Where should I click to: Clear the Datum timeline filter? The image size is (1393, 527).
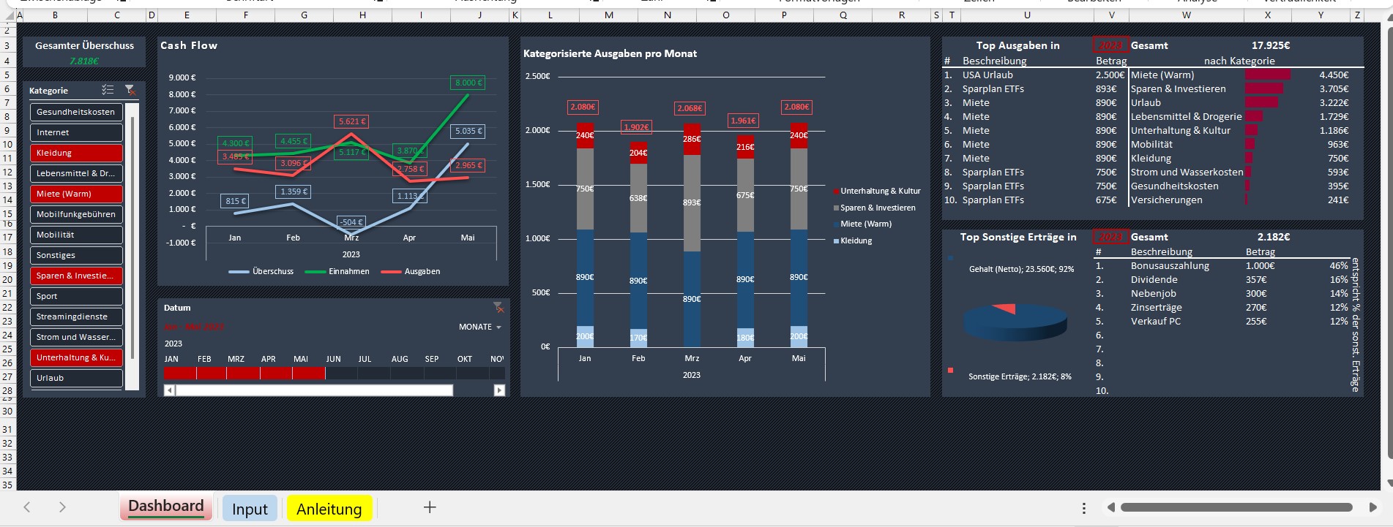(x=498, y=307)
